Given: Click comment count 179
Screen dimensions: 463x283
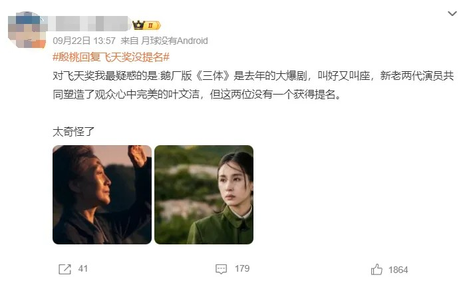Looking at the screenshot, I should tap(242, 268).
